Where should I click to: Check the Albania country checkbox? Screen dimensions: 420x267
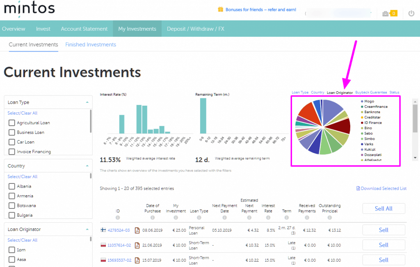coord(12,186)
